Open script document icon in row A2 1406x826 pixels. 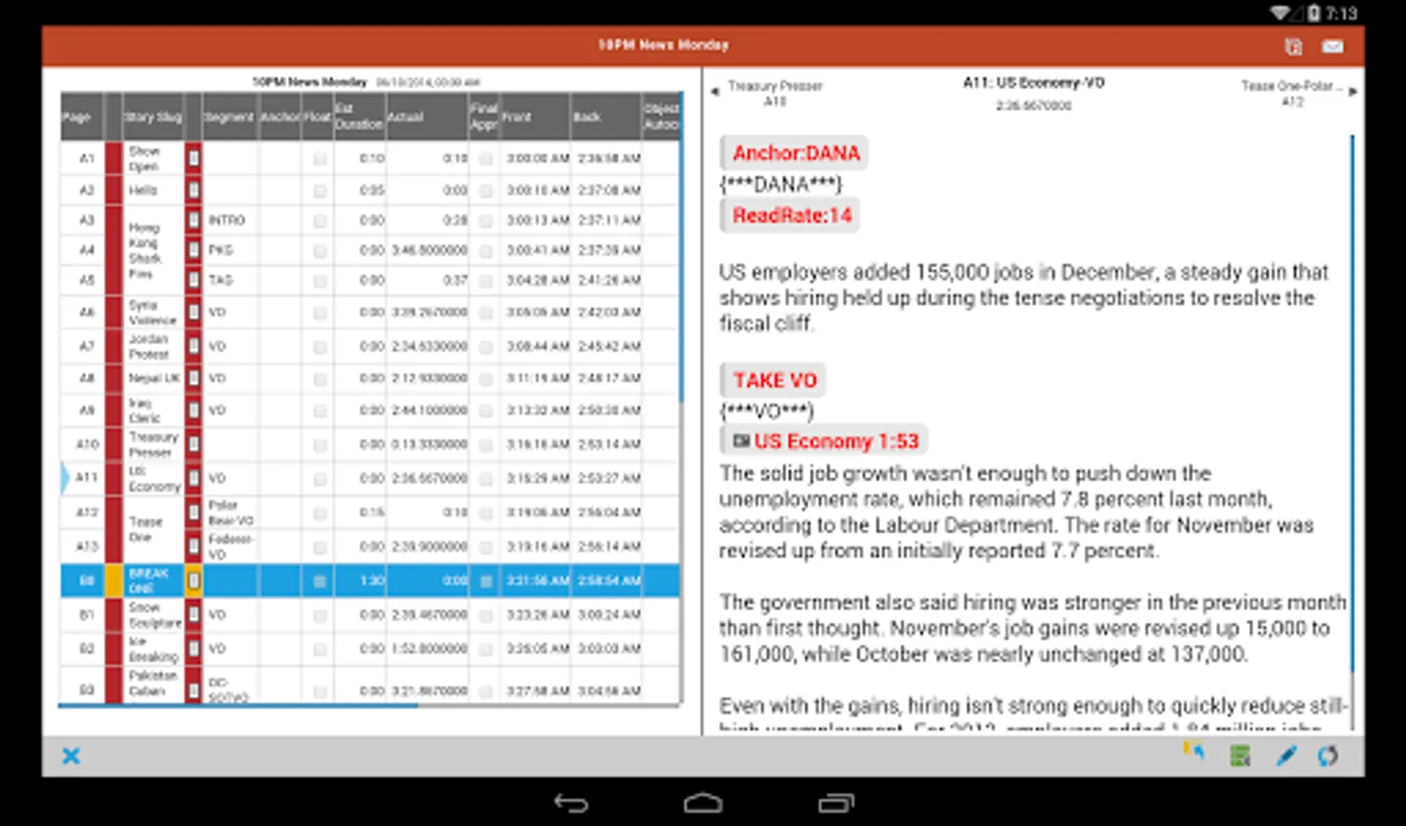click(194, 190)
